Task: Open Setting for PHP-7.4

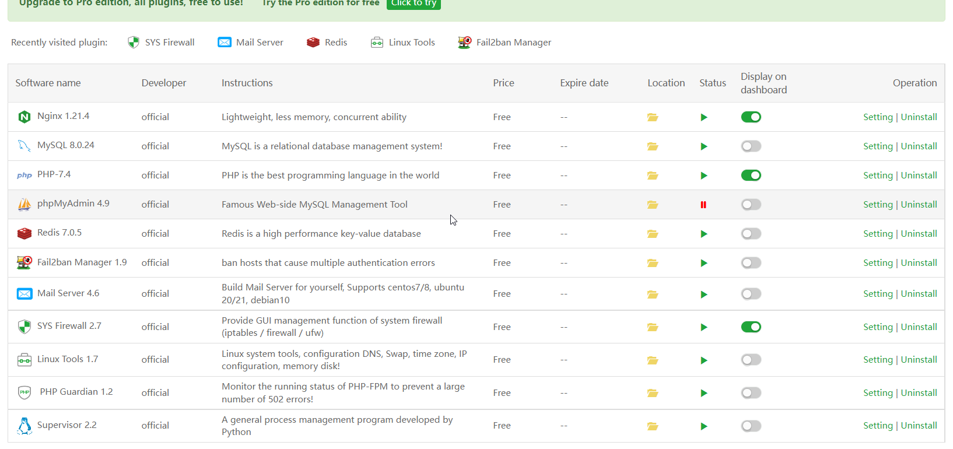Action: [x=878, y=176]
